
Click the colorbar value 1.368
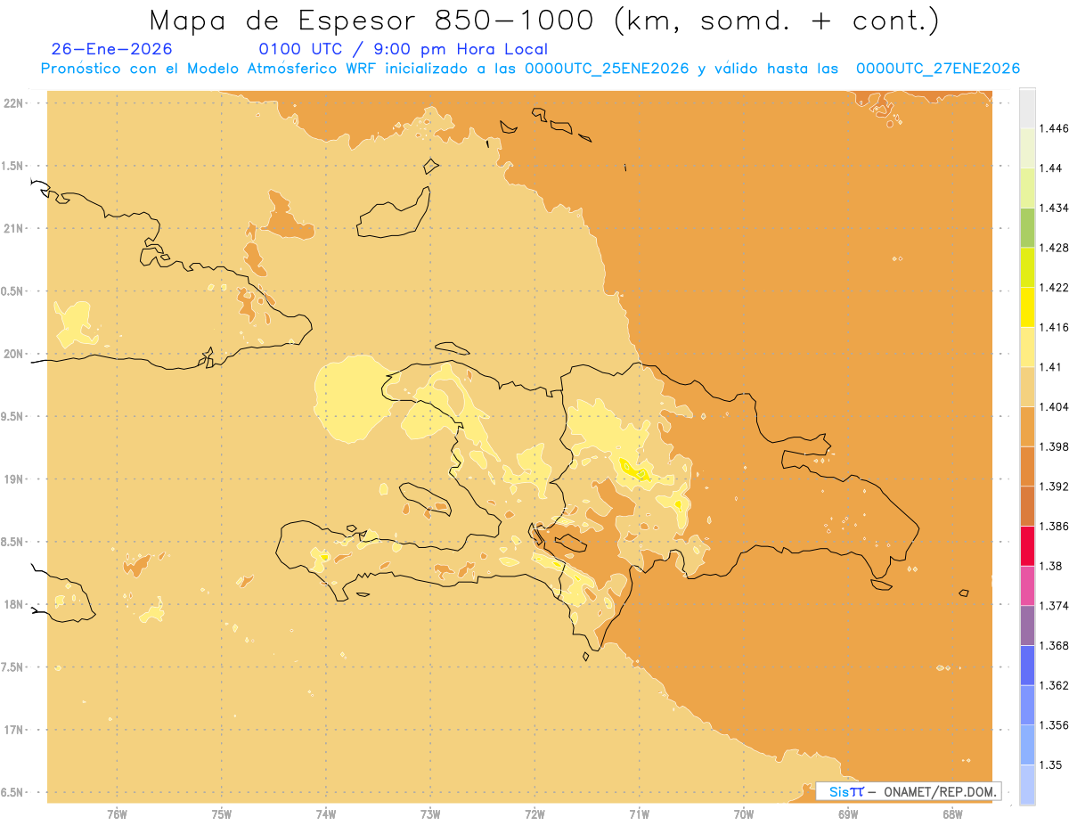[1053, 646]
